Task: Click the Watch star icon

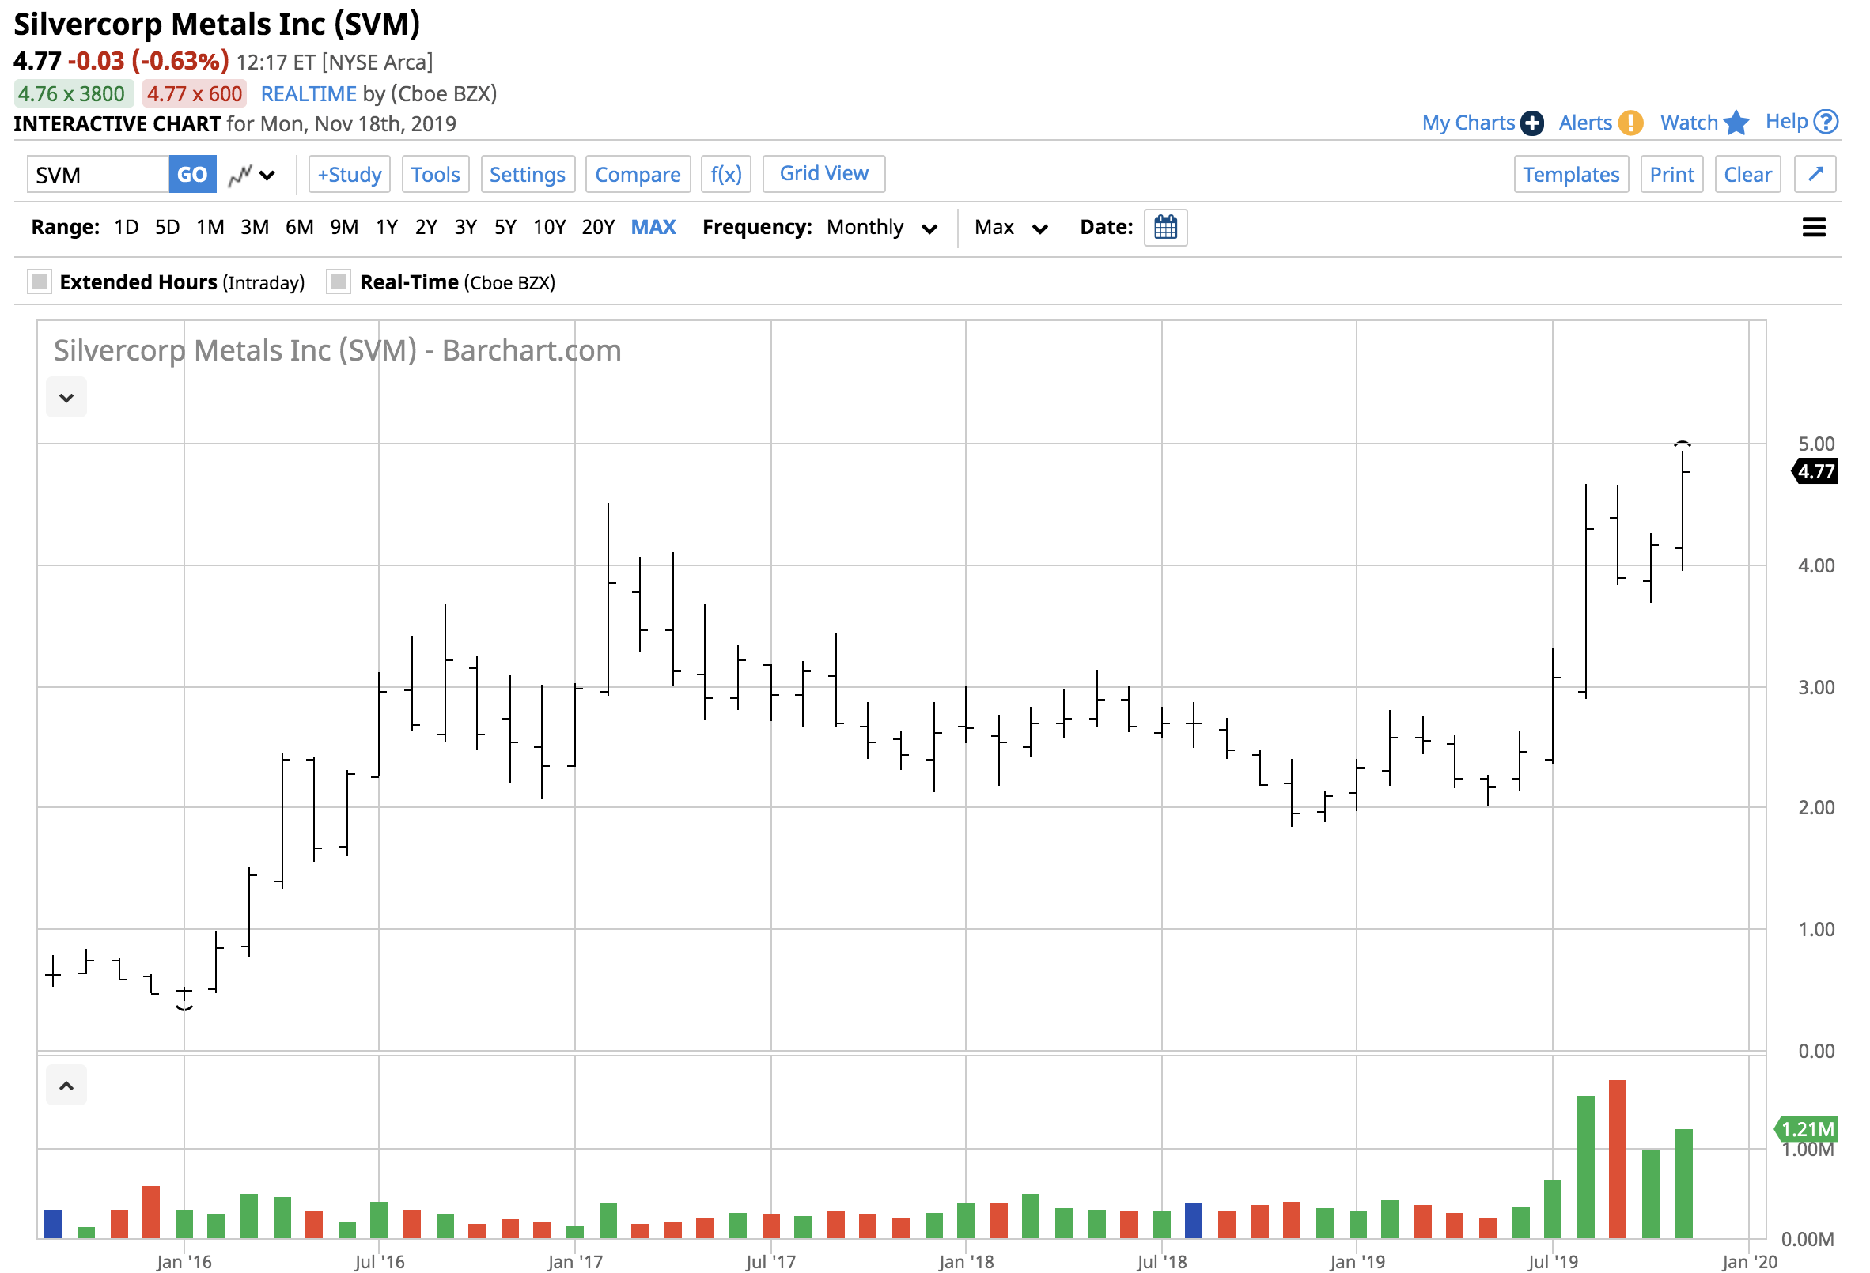Action: (x=1737, y=123)
